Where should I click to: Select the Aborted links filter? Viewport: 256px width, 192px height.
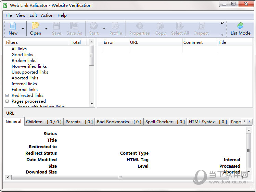pos(25,78)
